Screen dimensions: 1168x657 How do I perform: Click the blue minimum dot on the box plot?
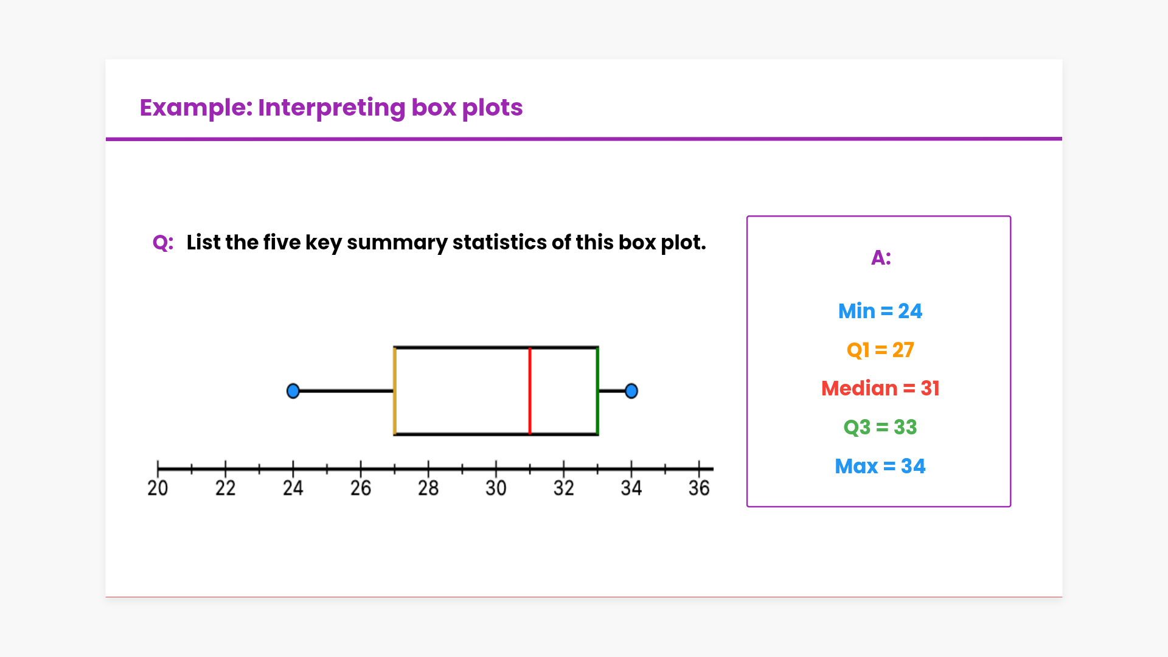click(x=293, y=391)
